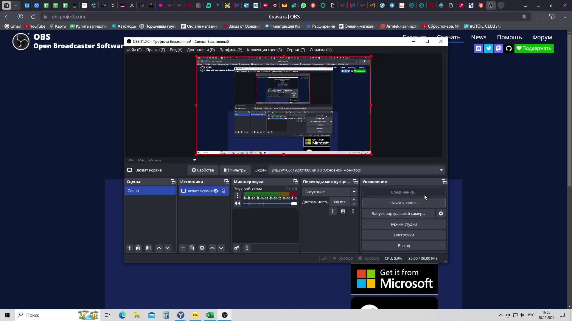Click Поддержать button on OBS website
Image resolution: width=572 pixels, height=321 pixels.
(534, 48)
